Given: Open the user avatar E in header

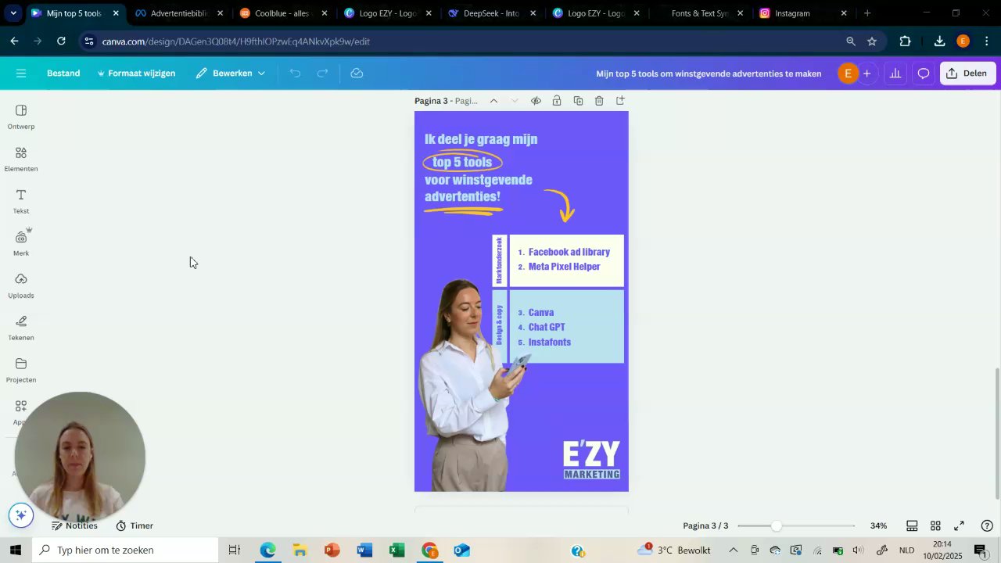Looking at the screenshot, I should point(848,74).
